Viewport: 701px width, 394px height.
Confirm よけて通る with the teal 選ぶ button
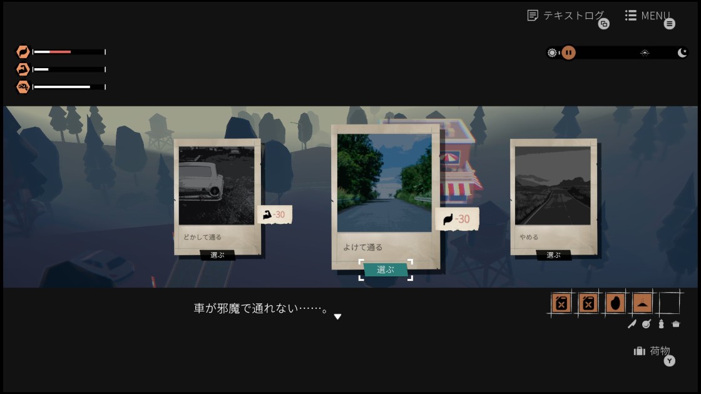click(386, 270)
